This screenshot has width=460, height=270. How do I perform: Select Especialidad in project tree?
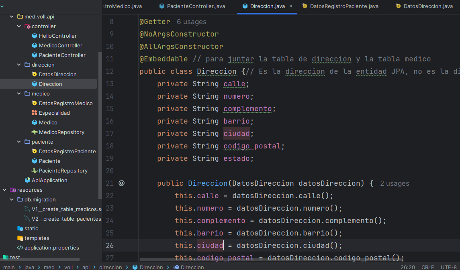pos(54,113)
